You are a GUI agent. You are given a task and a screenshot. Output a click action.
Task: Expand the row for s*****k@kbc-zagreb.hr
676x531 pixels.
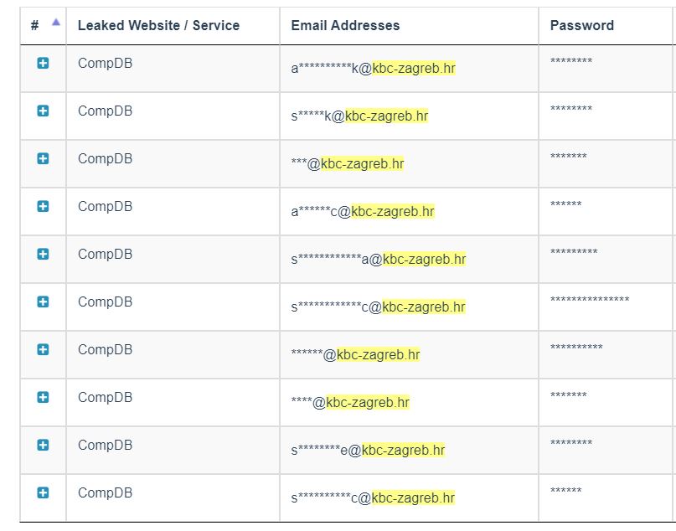(x=43, y=111)
